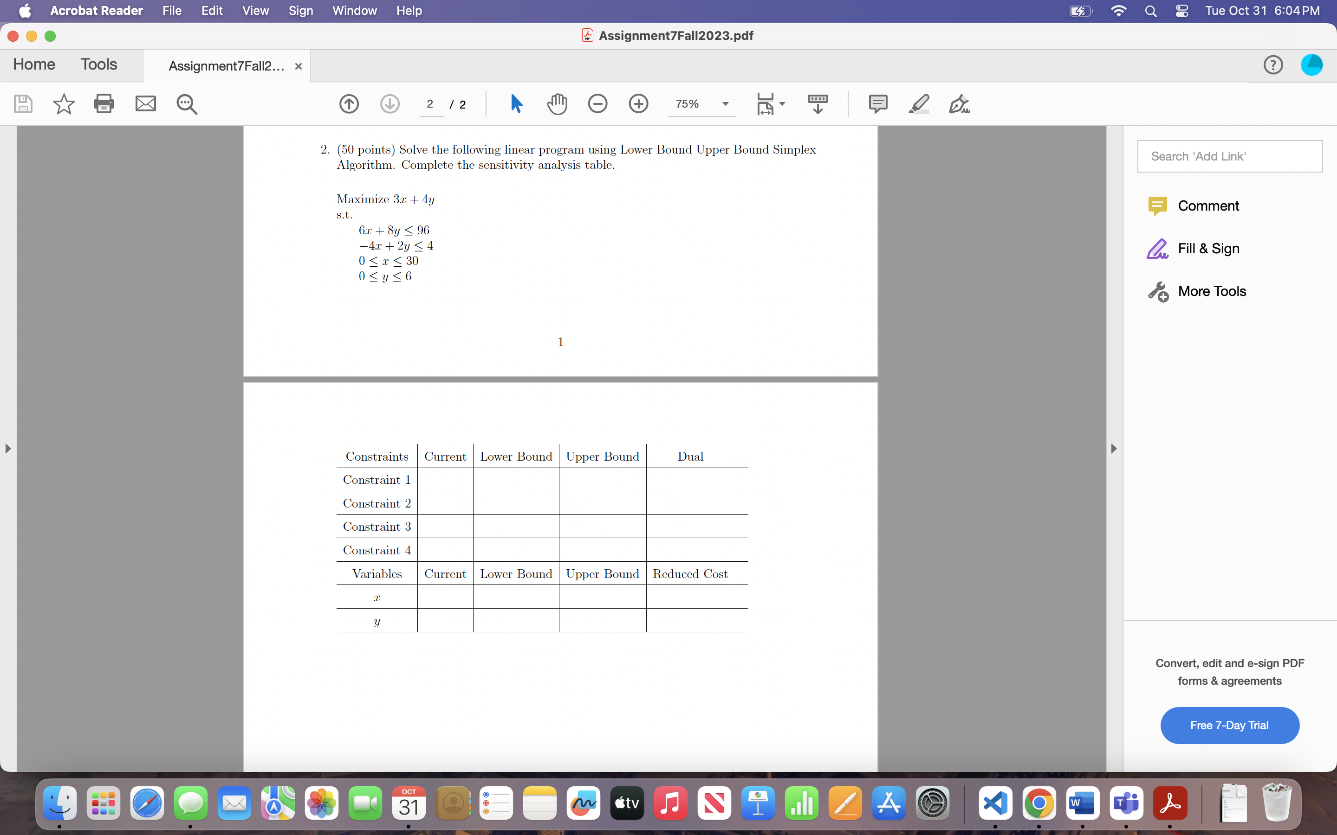The image size is (1337, 835).
Task: Open the zoom level 75% dropdown
Action: (725, 104)
